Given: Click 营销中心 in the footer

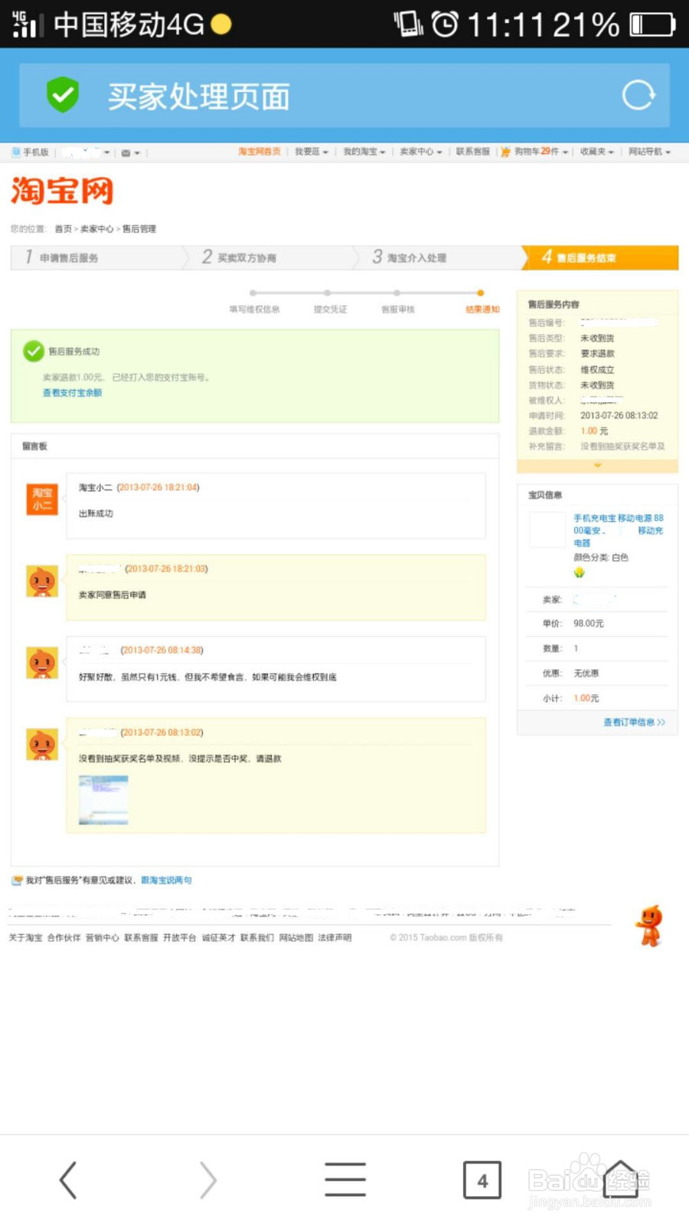Looking at the screenshot, I should (102, 938).
